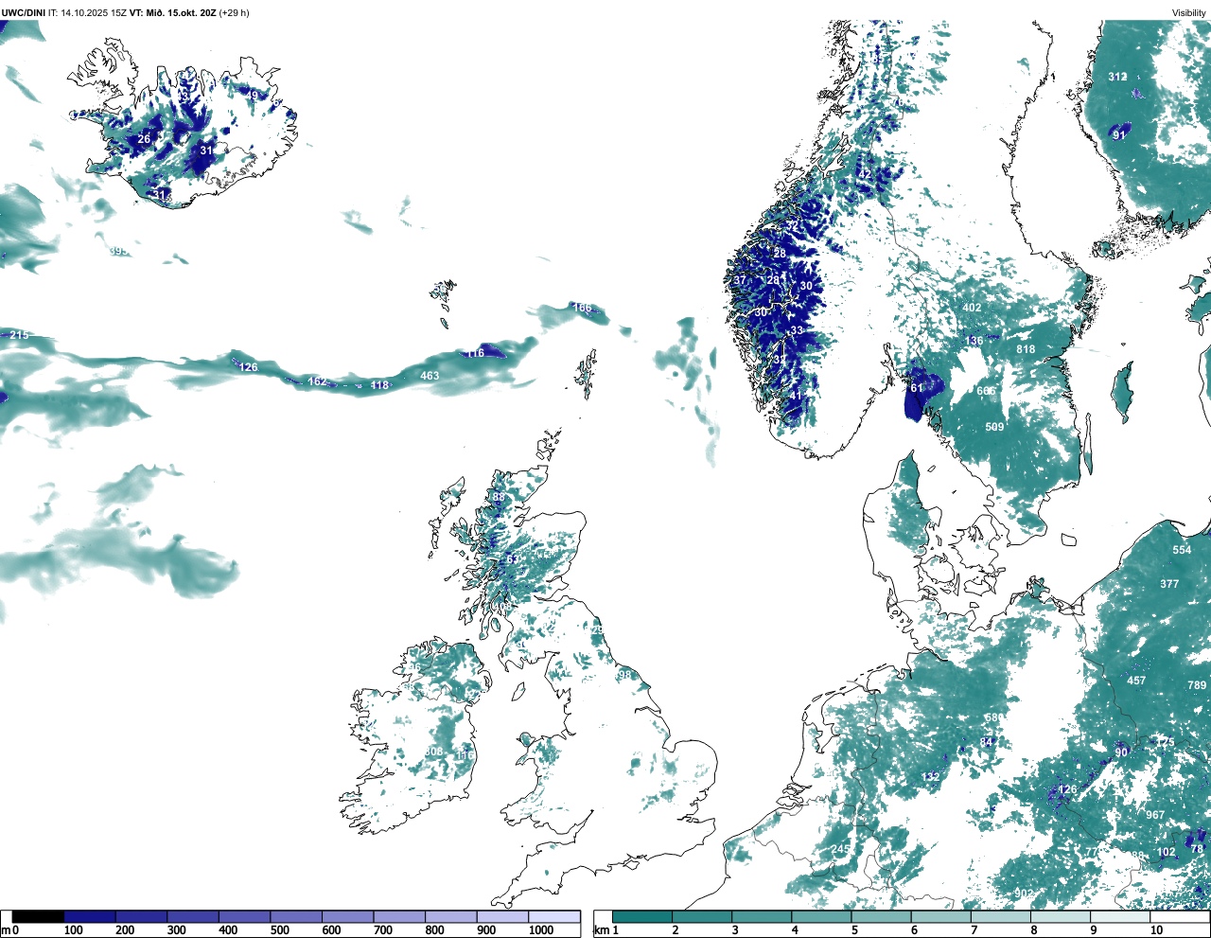
Task: Click the '26' value over western Iceland
Action: pos(144,139)
